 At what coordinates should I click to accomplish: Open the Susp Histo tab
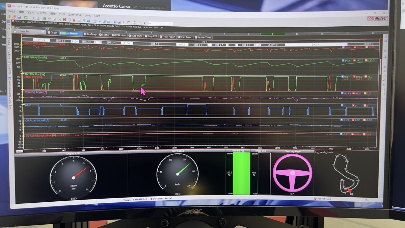[x=136, y=35]
